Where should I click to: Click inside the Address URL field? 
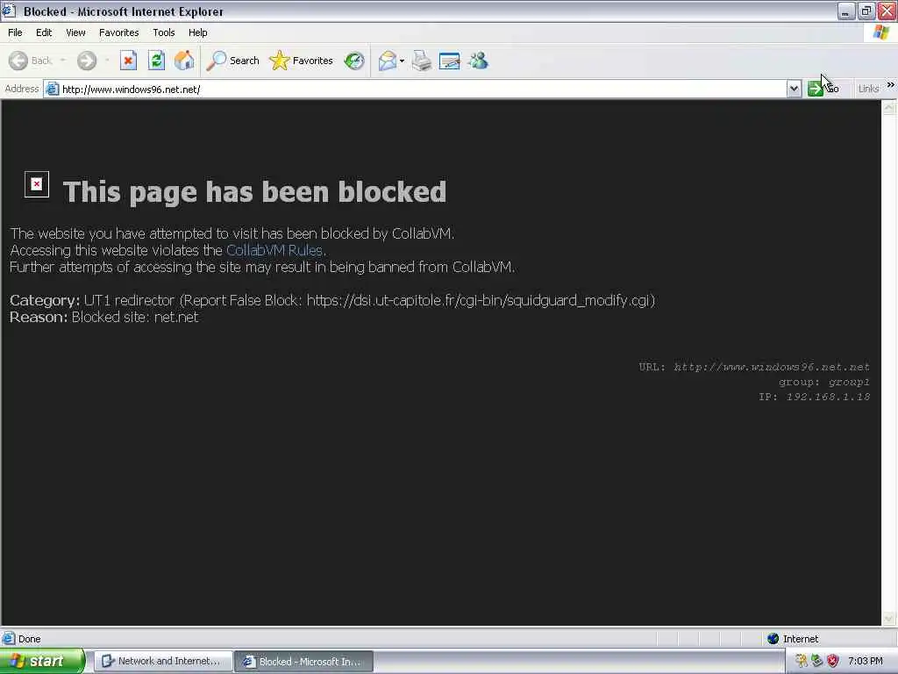coord(423,89)
